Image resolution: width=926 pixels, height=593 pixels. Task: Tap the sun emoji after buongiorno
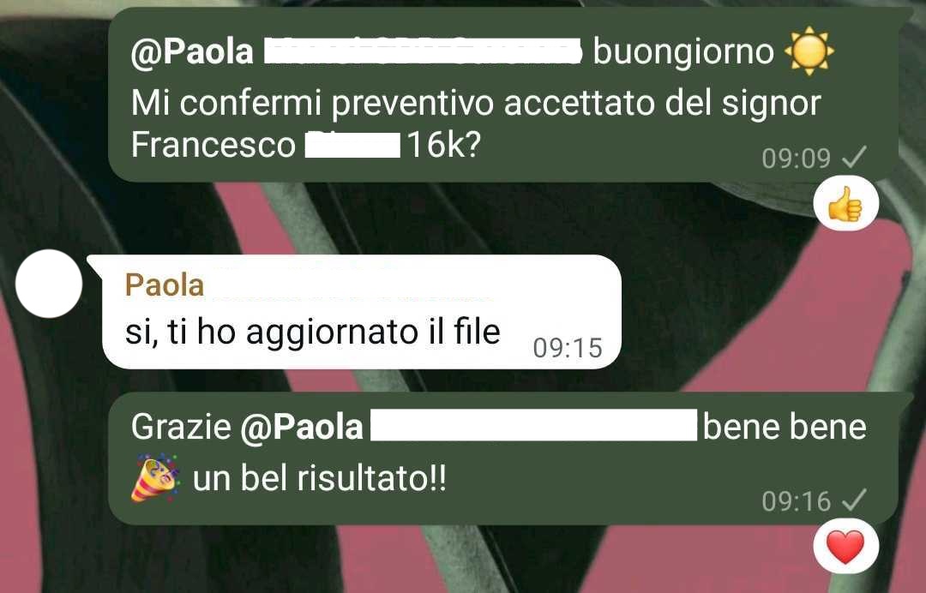point(809,51)
